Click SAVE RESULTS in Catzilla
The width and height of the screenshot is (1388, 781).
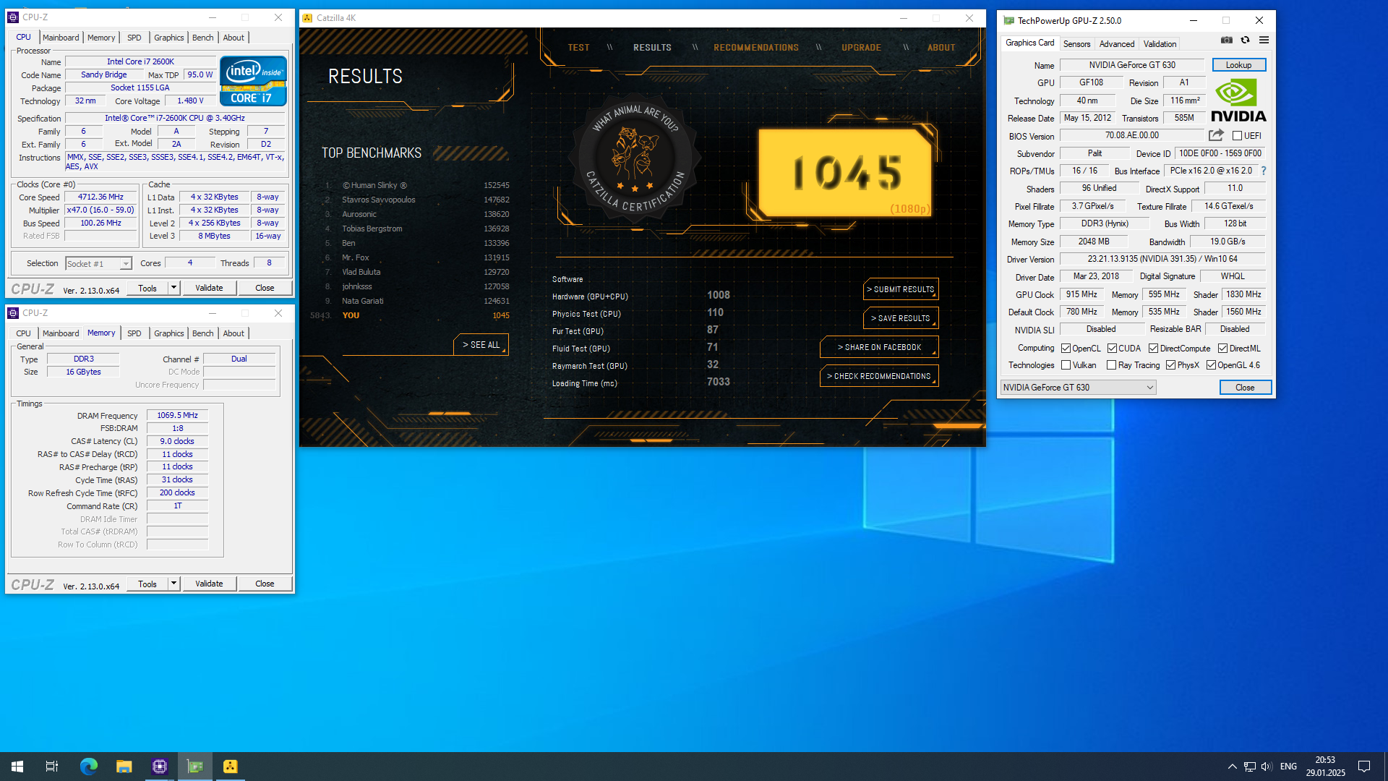901,318
